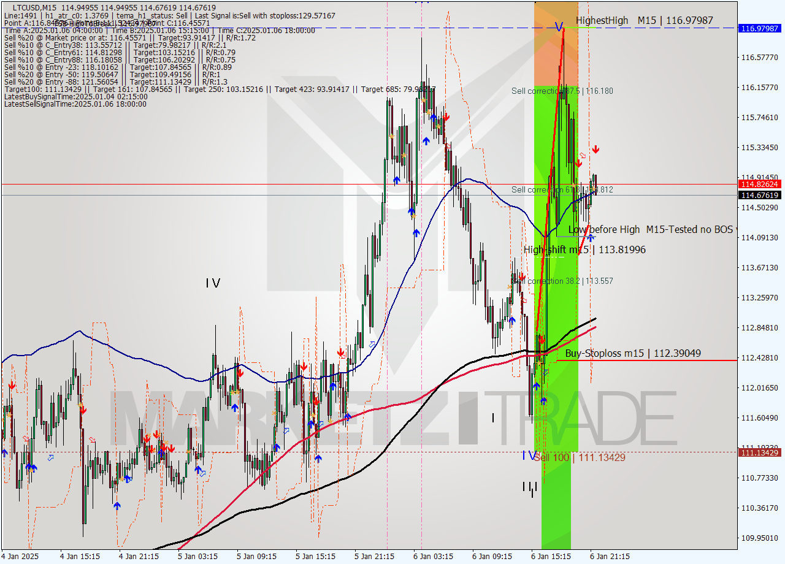785x564 pixels.
Task: Click the 115.74610 price axis value
Action: point(760,118)
